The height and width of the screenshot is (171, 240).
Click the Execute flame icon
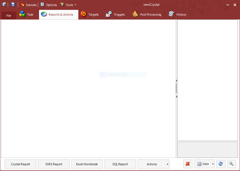click(23, 5)
